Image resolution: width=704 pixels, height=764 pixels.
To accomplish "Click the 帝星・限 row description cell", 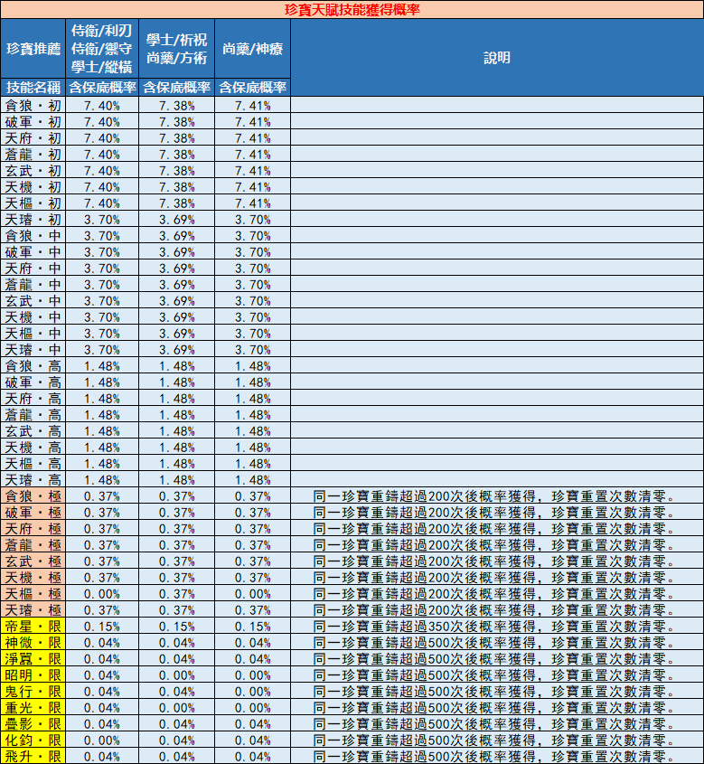I will pos(496,627).
